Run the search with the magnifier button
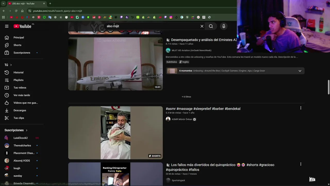Screen dimensions: 330x186 211,26
